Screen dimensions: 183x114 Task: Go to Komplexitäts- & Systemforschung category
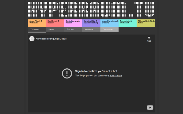point(91,23)
